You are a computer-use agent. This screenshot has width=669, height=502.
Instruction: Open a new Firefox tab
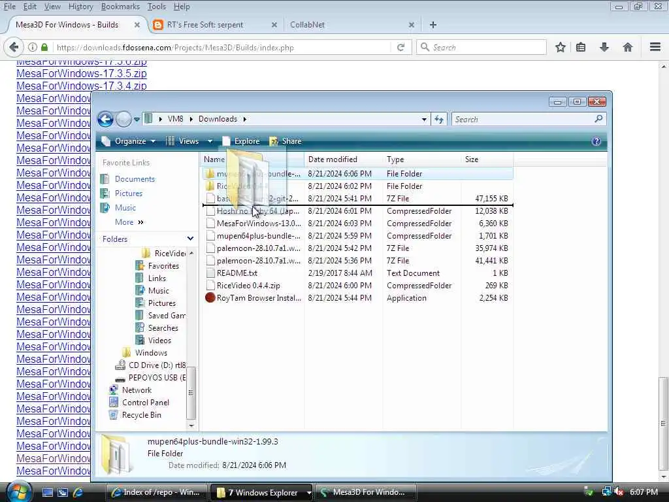click(433, 25)
